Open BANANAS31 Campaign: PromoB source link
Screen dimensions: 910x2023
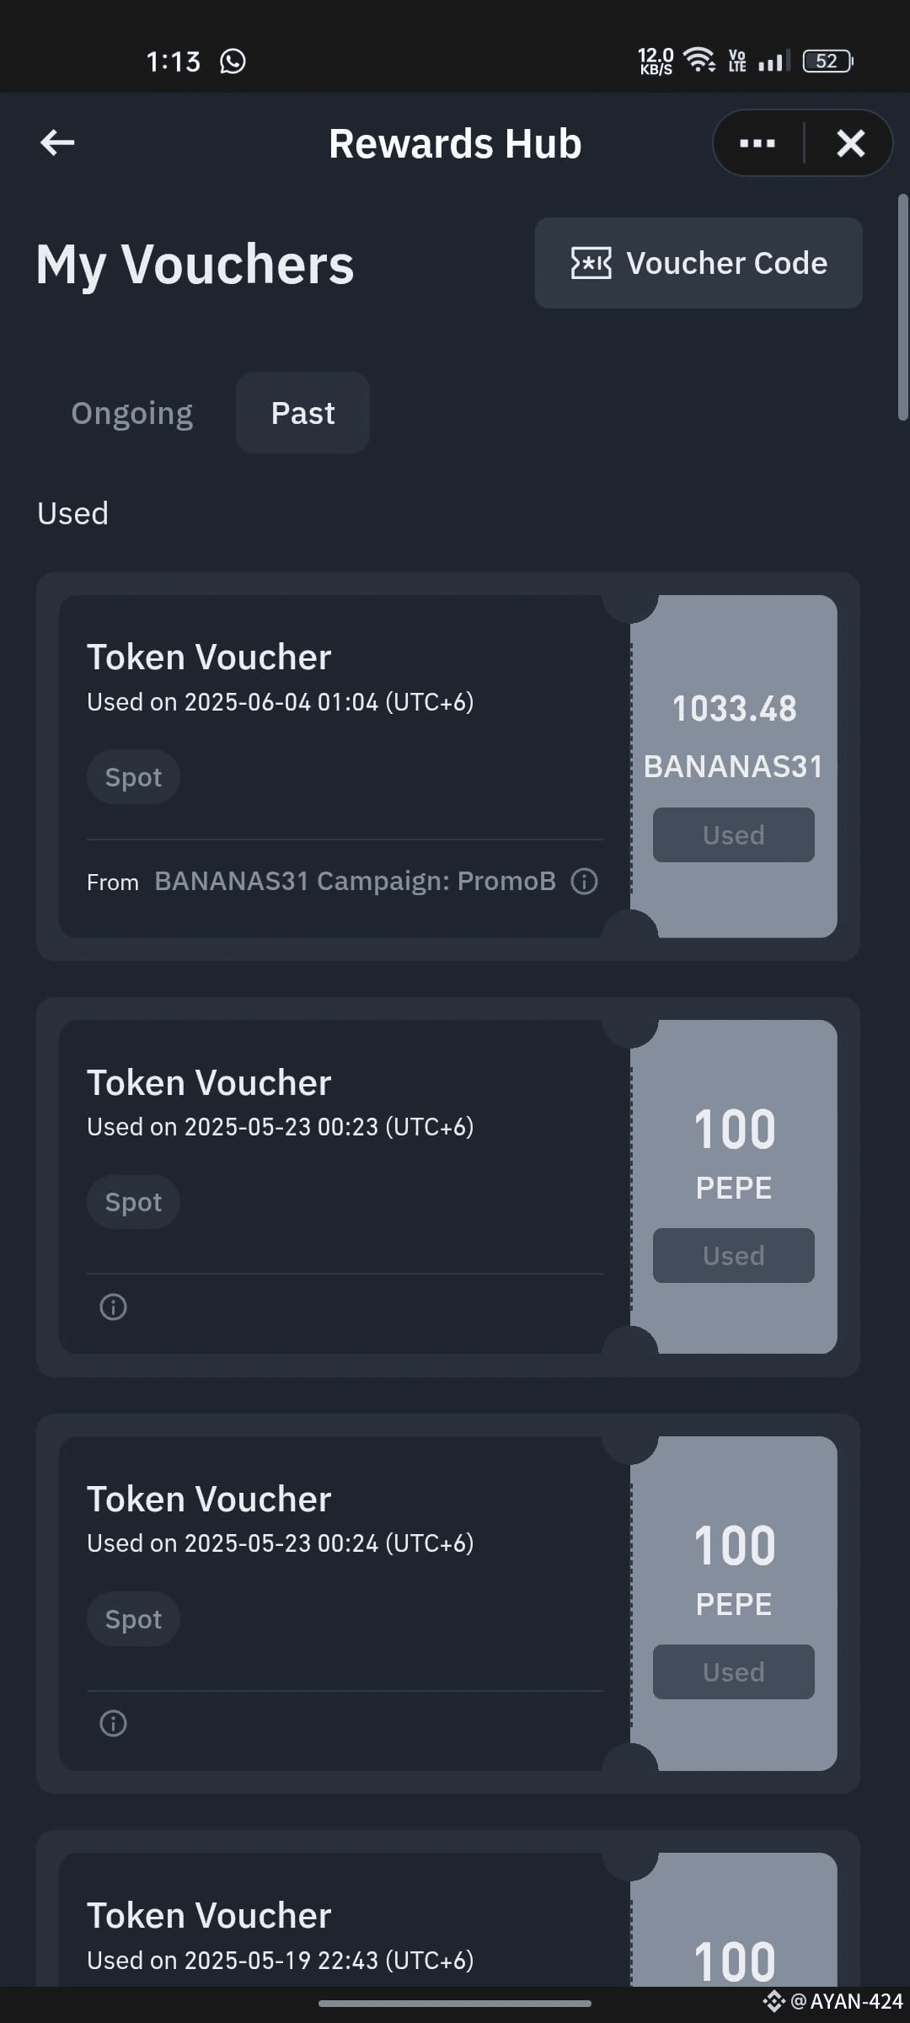pyautogui.click(x=355, y=881)
